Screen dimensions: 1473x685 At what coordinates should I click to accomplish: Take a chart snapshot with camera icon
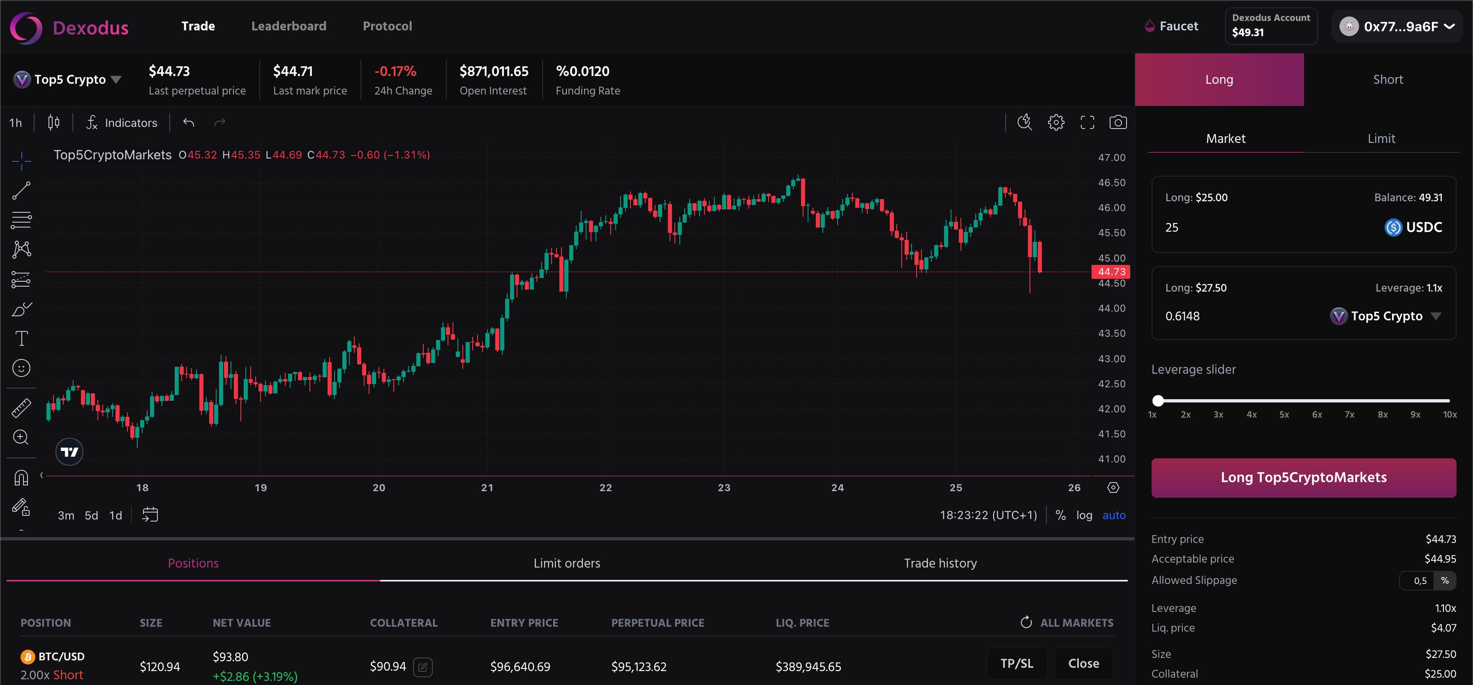[1118, 122]
